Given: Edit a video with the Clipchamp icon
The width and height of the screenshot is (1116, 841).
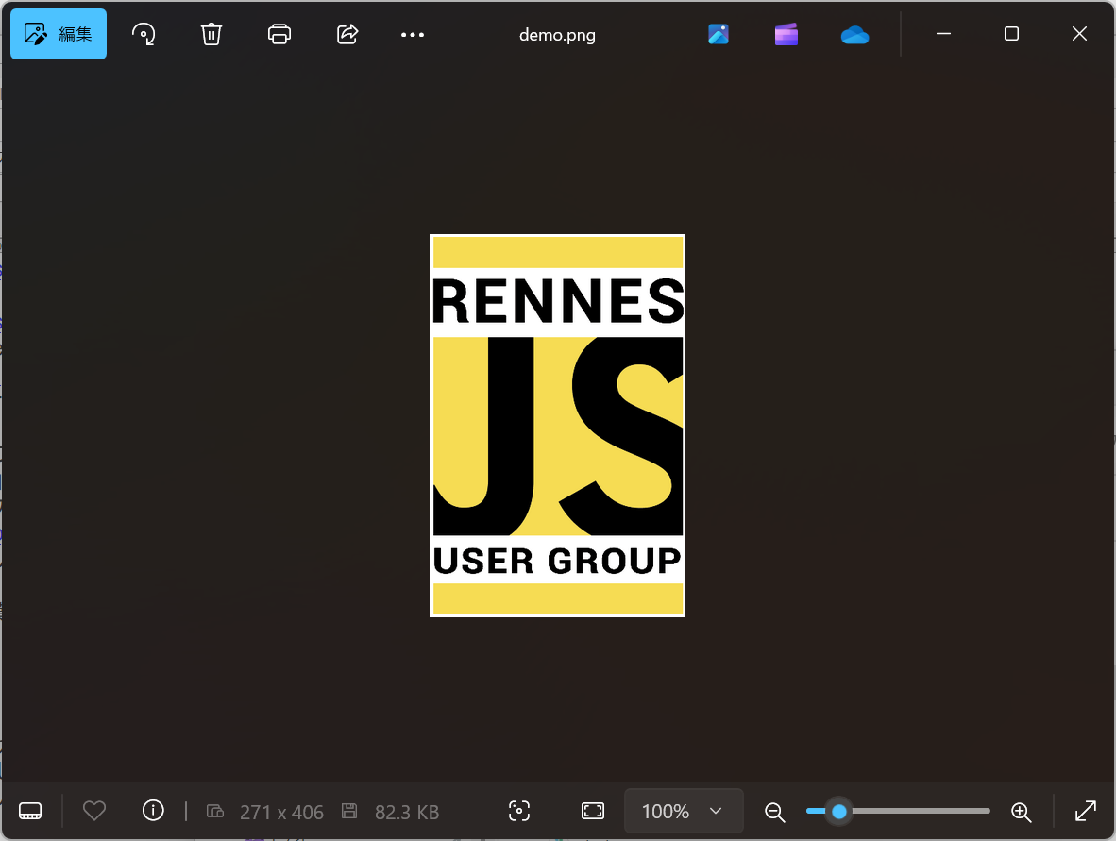Looking at the screenshot, I should tap(786, 34).
